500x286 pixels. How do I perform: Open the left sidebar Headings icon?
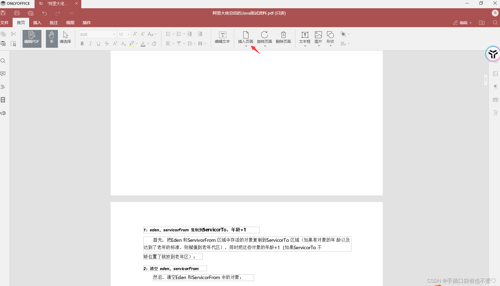3,87
